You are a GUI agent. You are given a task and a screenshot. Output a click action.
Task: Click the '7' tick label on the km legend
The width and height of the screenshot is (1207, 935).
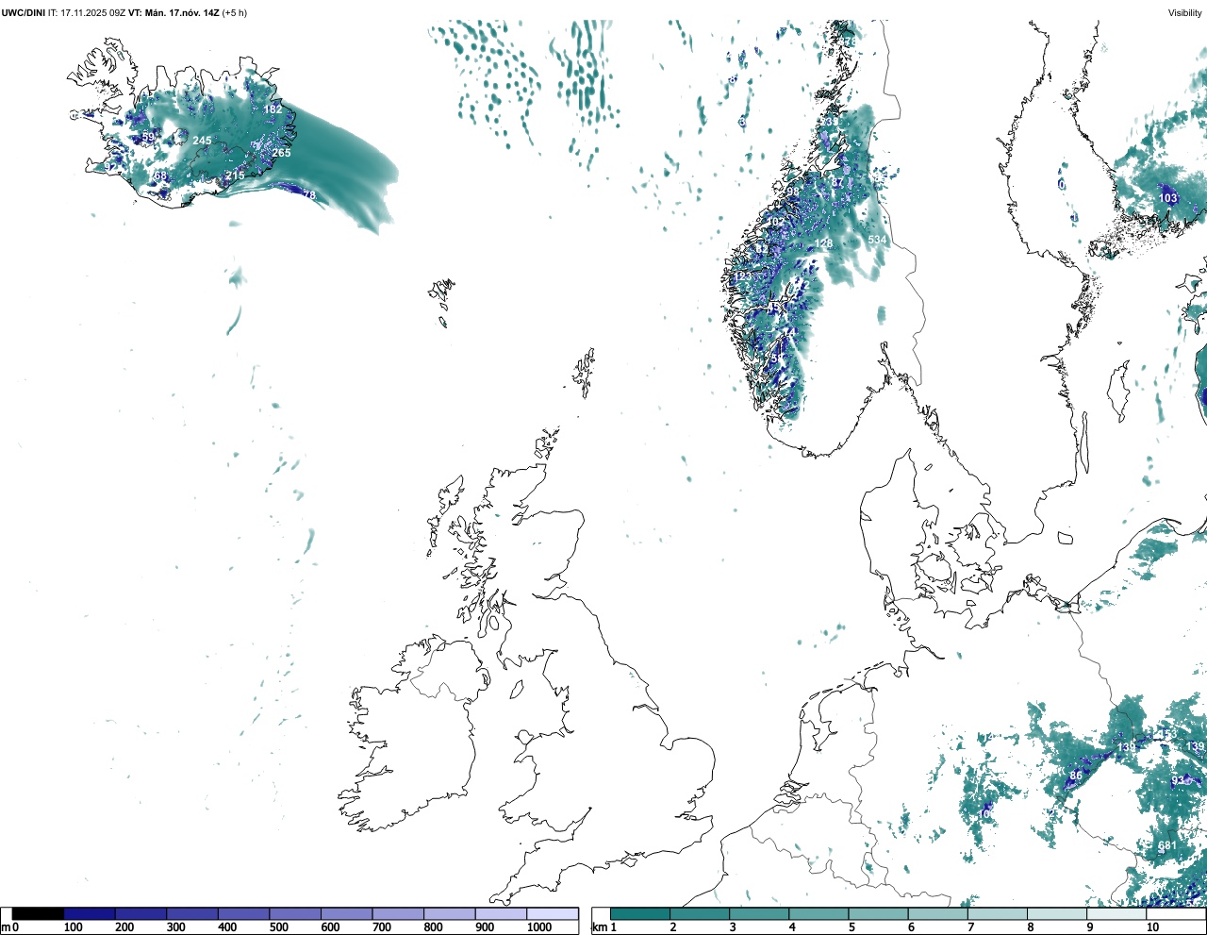click(970, 927)
